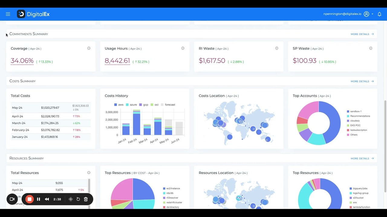Click the South America bubble on Costs Location map

[230, 137]
